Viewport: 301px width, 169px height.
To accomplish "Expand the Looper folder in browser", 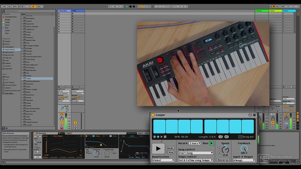I will pos(22,78).
